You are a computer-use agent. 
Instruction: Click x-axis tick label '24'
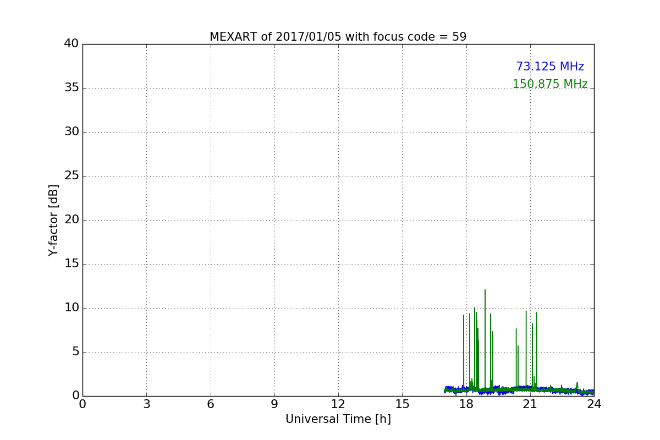[594, 404]
